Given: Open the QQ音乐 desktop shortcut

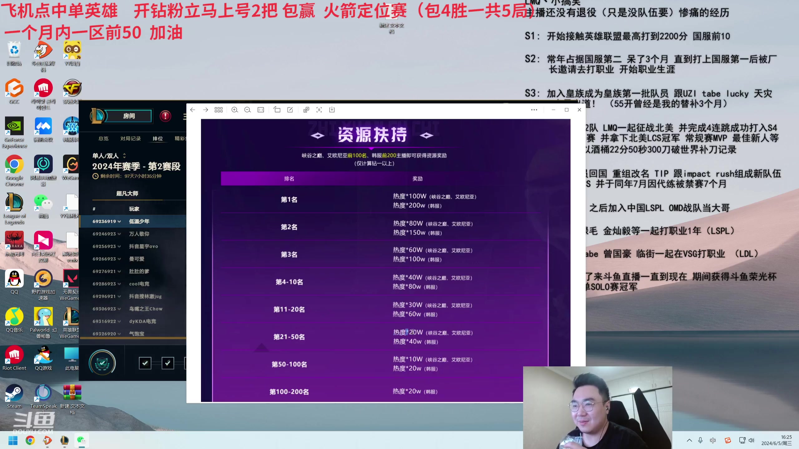Looking at the screenshot, I should pos(14,320).
